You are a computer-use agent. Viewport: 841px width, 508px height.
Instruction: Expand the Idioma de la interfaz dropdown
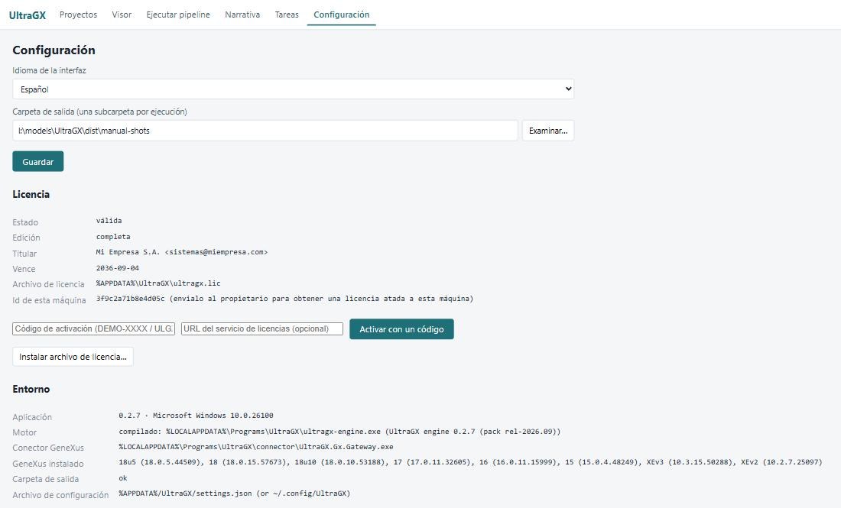click(294, 89)
